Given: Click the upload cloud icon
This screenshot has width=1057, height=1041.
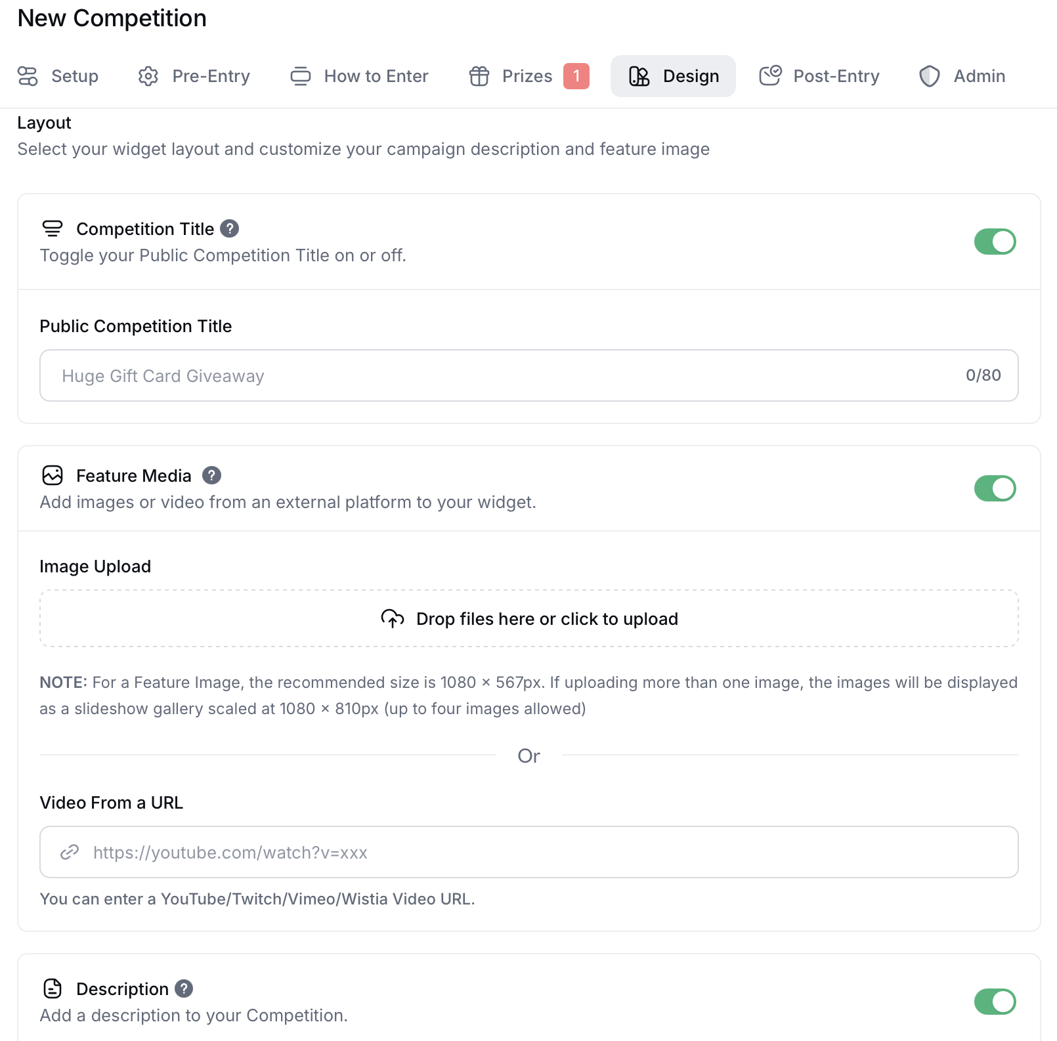Looking at the screenshot, I should coord(392,618).
